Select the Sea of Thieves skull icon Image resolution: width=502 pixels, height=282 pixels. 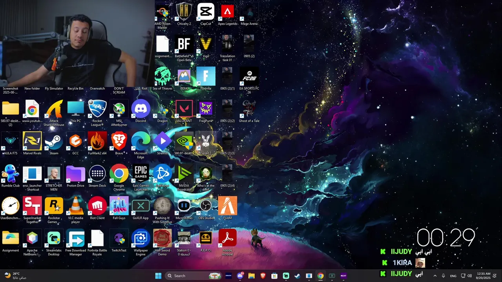pos(162,77)
